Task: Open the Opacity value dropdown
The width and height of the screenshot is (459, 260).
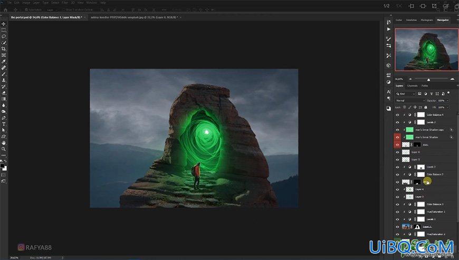Action: 447,101
